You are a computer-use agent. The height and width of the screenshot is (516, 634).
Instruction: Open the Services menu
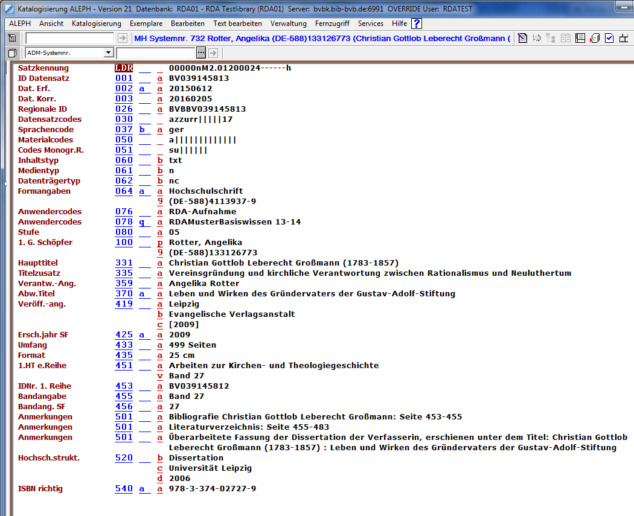[x=370, y=24]
